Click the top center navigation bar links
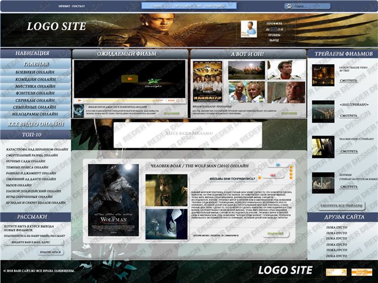The image size is (378, 283). tap(189, 6)
